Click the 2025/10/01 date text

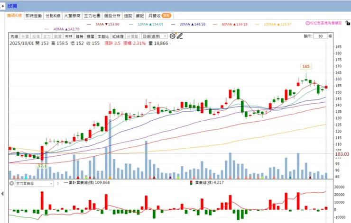click(x=22, y=44)
